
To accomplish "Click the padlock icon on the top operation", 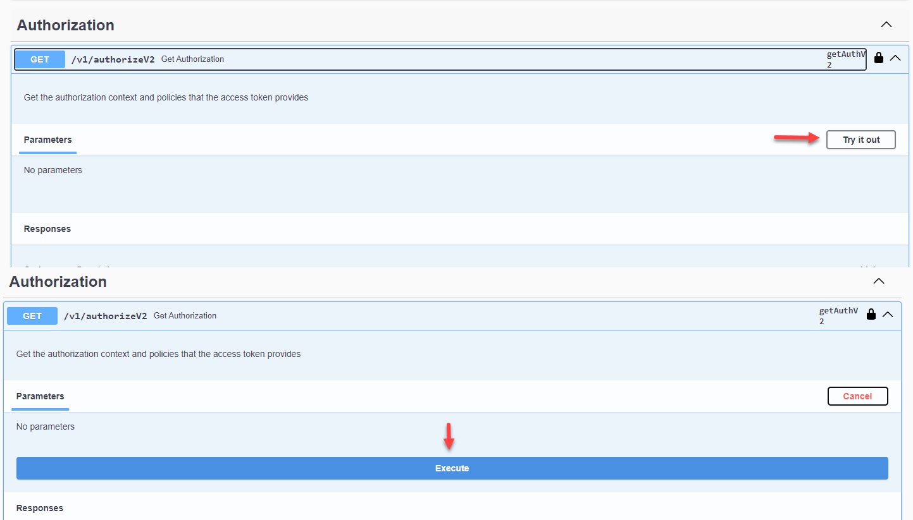I will [x=879, y=57].
